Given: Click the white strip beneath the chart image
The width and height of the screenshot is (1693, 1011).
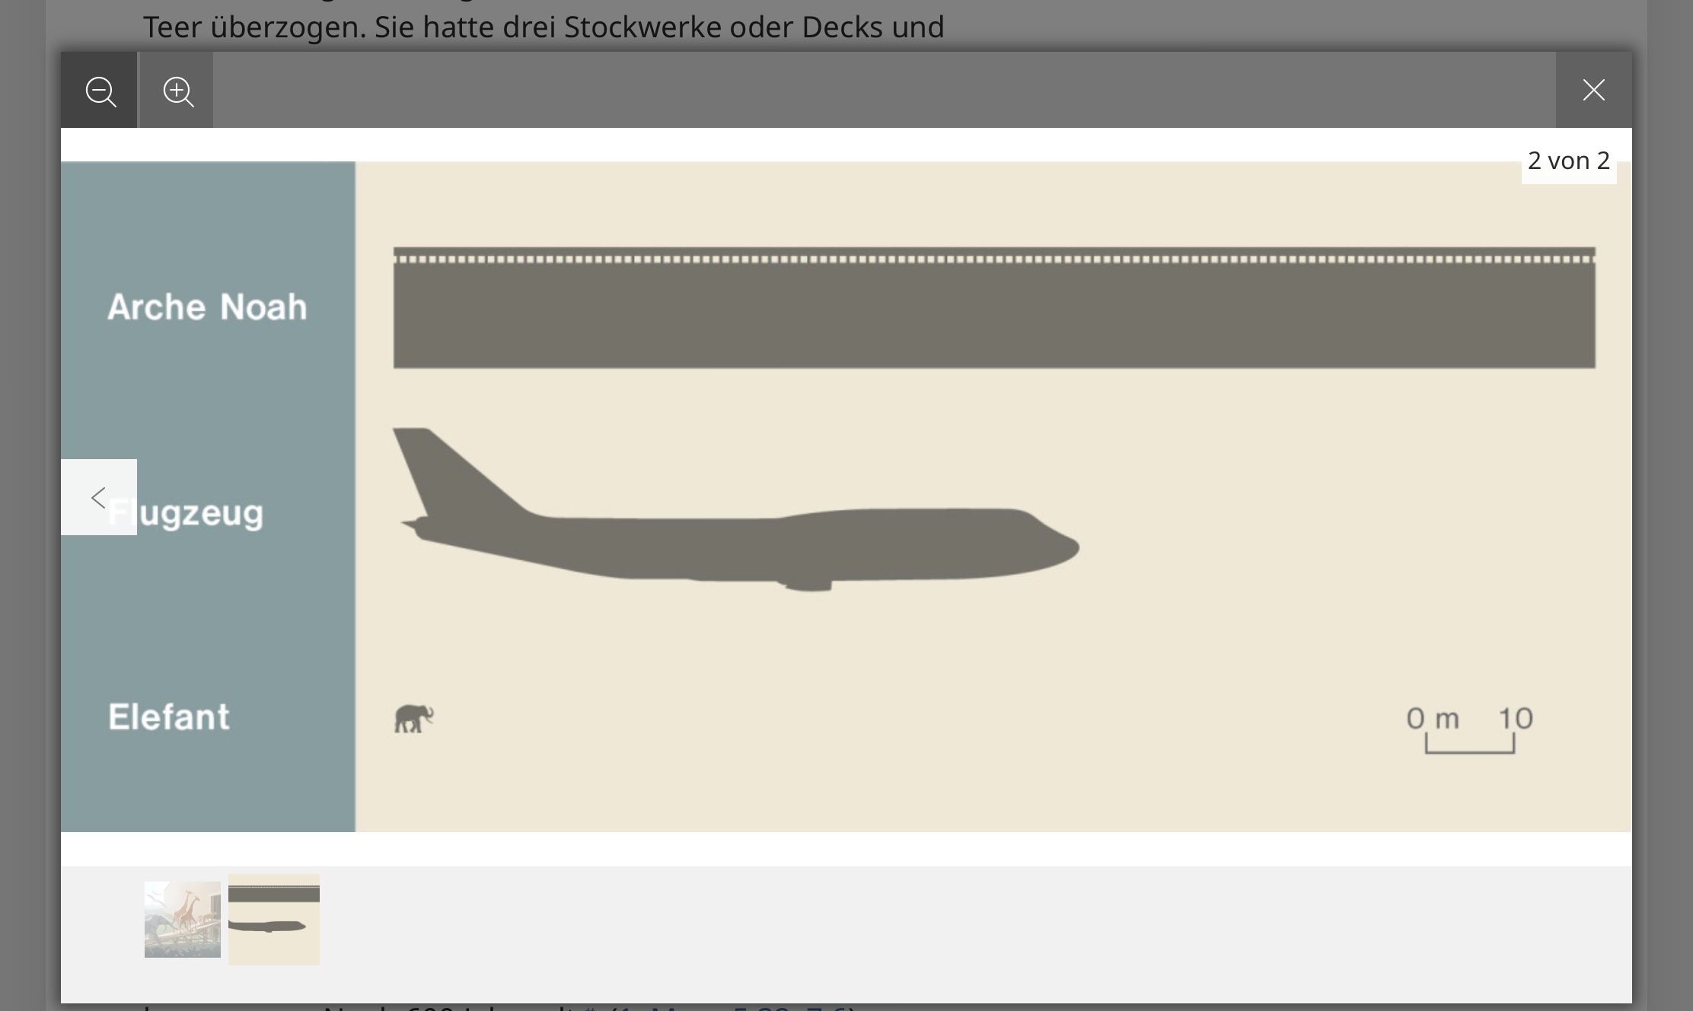Looking at the screenshot, I should [846, 849].
